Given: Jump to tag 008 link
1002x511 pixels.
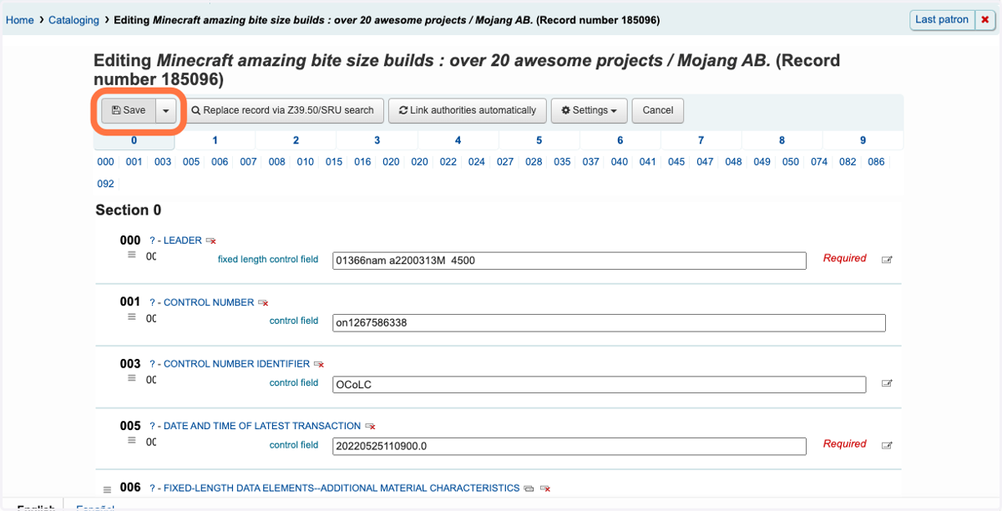Looking at the screenshot, I should [x=276, y=162].
